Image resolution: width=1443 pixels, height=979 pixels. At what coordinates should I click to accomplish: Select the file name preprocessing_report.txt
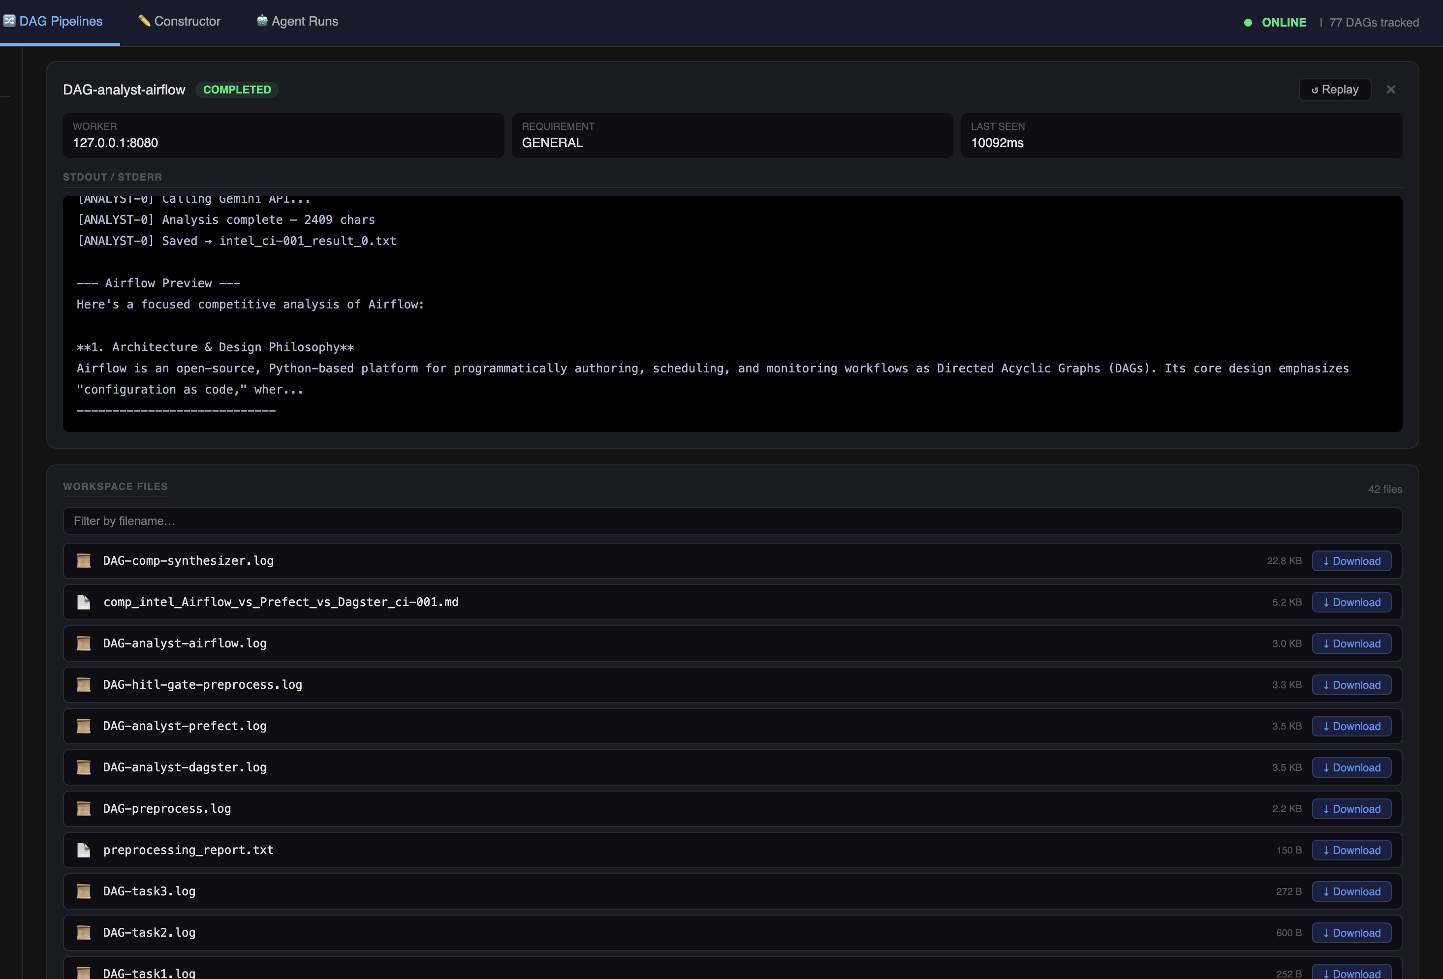point(188,851)
